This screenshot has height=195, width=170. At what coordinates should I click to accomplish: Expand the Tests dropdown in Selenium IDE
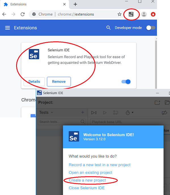(52, 113)
